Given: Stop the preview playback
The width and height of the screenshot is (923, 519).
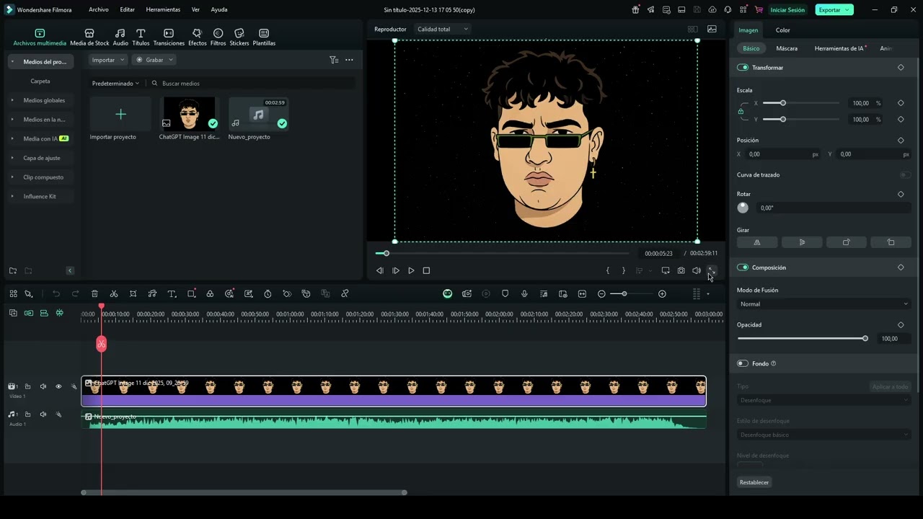Looking at the screenshot, I should (x=426, y=270).
